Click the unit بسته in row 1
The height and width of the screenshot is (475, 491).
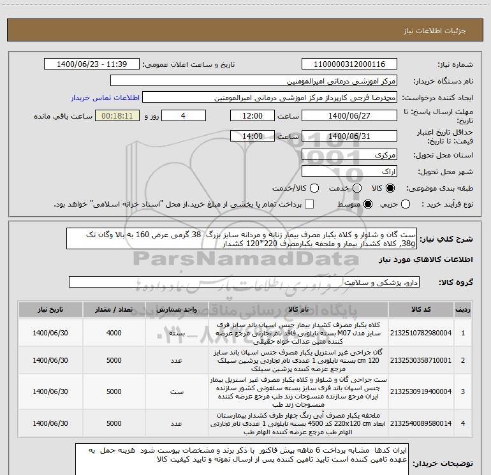[177, 333]
